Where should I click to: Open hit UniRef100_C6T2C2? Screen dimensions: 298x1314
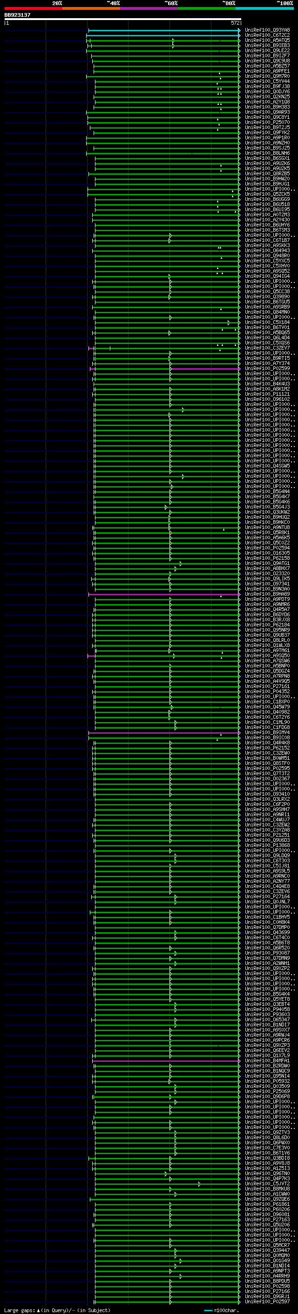coord(267,35)
